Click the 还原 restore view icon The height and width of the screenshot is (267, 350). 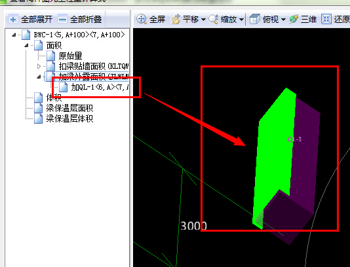(326, 19)
